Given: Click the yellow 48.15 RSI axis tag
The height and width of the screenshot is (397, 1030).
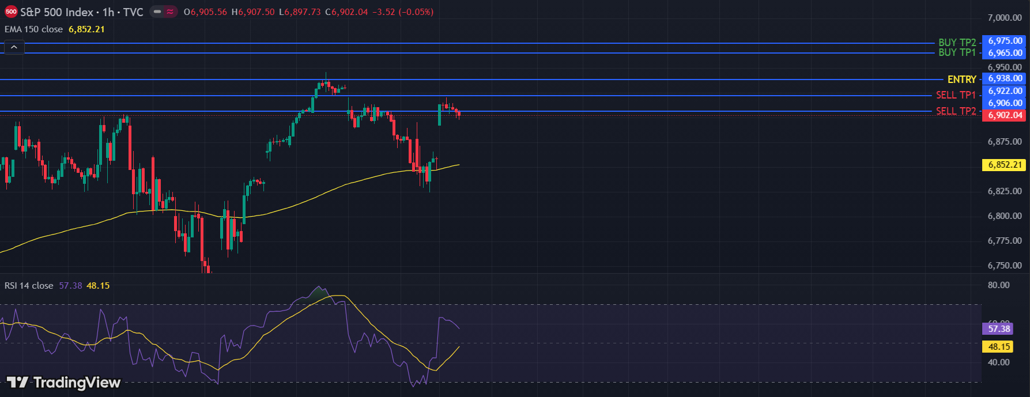Looking at the screenshot, I should [x=999, y=347].
